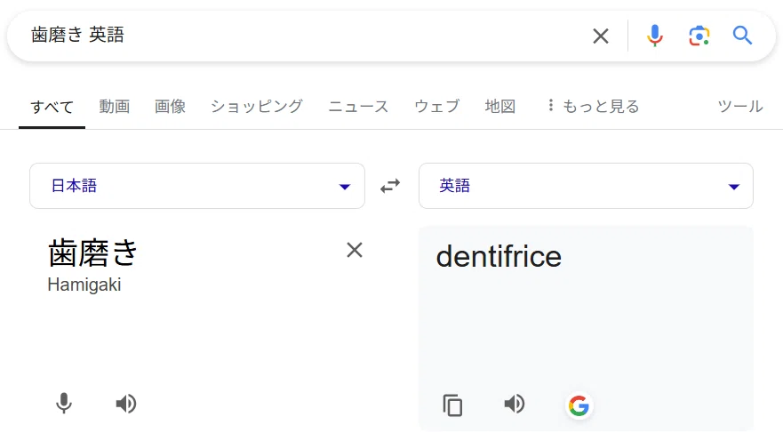Open the ニュース tab
Image resolution: width=783 pixels, height=433 pixels.
358,107
